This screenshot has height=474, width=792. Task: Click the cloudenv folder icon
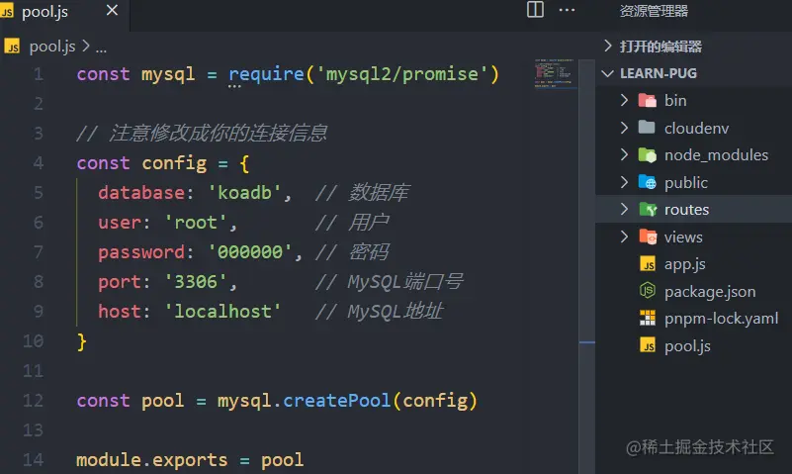[647, 127]
